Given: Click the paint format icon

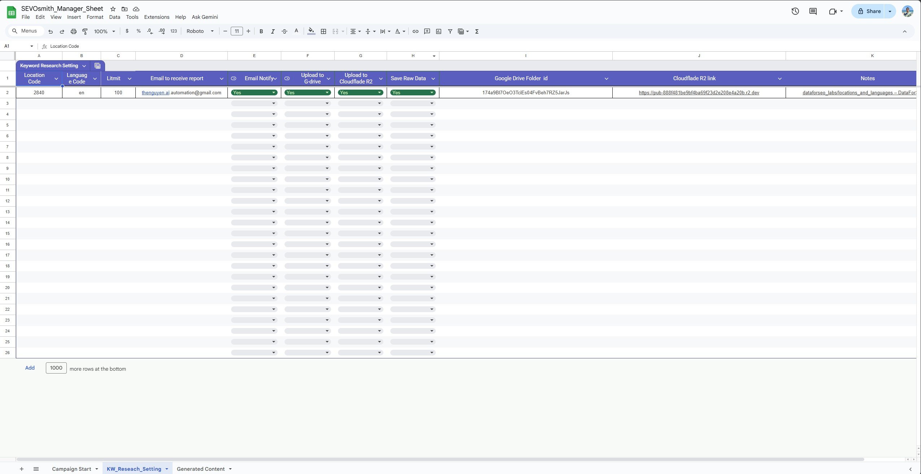Looking at the screenshot, I should click(85, 31).
